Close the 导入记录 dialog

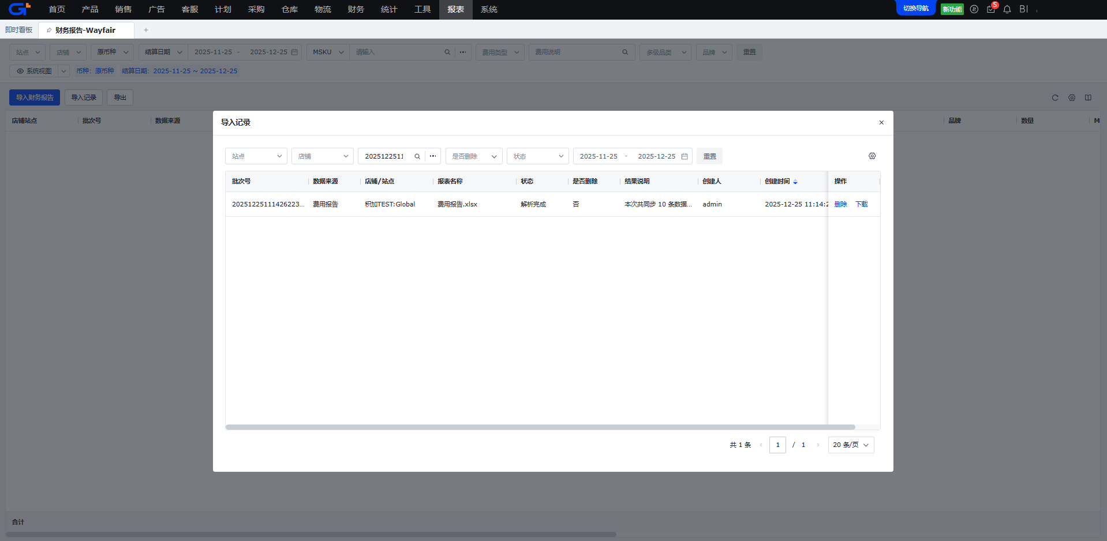pyautogui.click(x=881, y=122)
